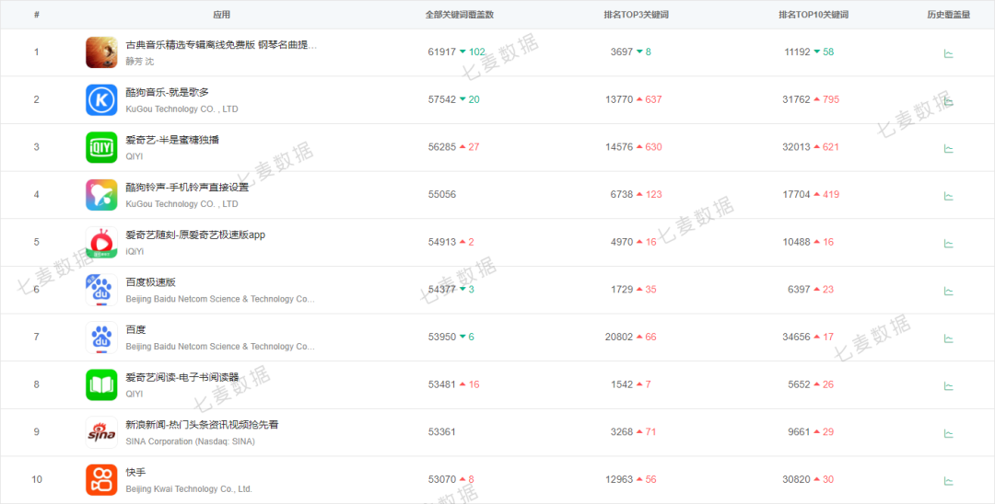View history coverage chart for KuGou Music

coord(949,101)
